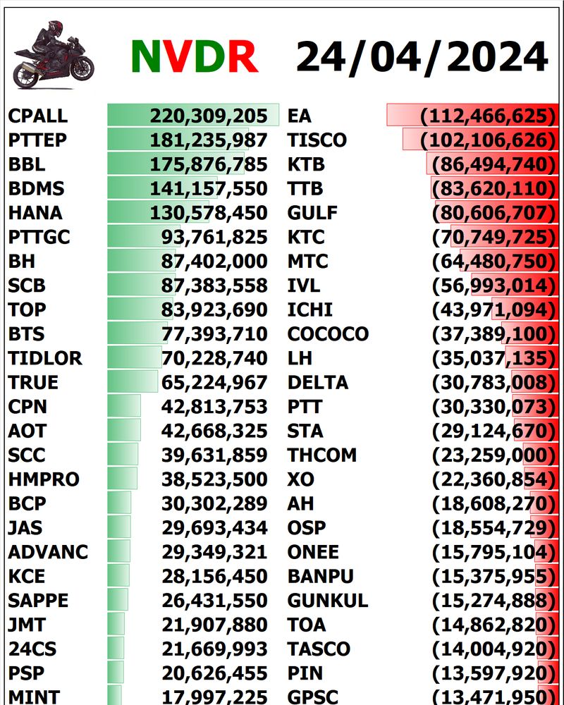Click the BANPU value (15,375,955)
The width and height of the screenshot is (564, 705).
493,577
